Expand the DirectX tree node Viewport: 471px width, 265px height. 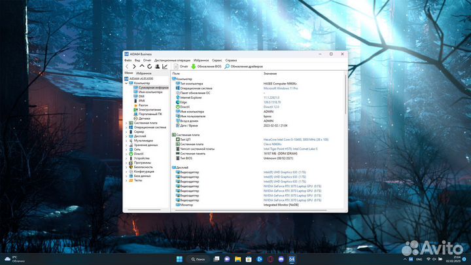click(126, 154)
